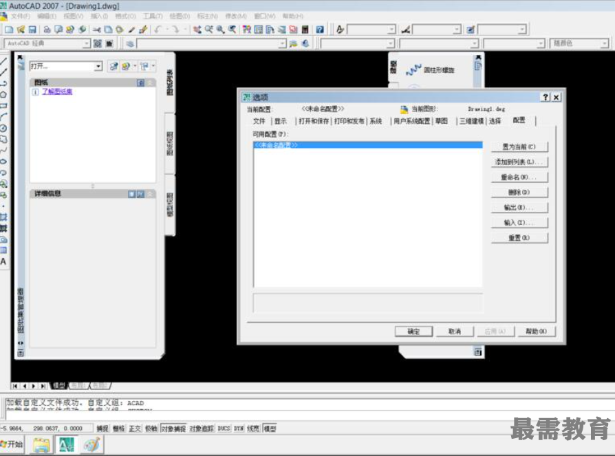The image size is (615, 456).
Task: Click the Pan realtime toolbar icon
Action: 197,30
